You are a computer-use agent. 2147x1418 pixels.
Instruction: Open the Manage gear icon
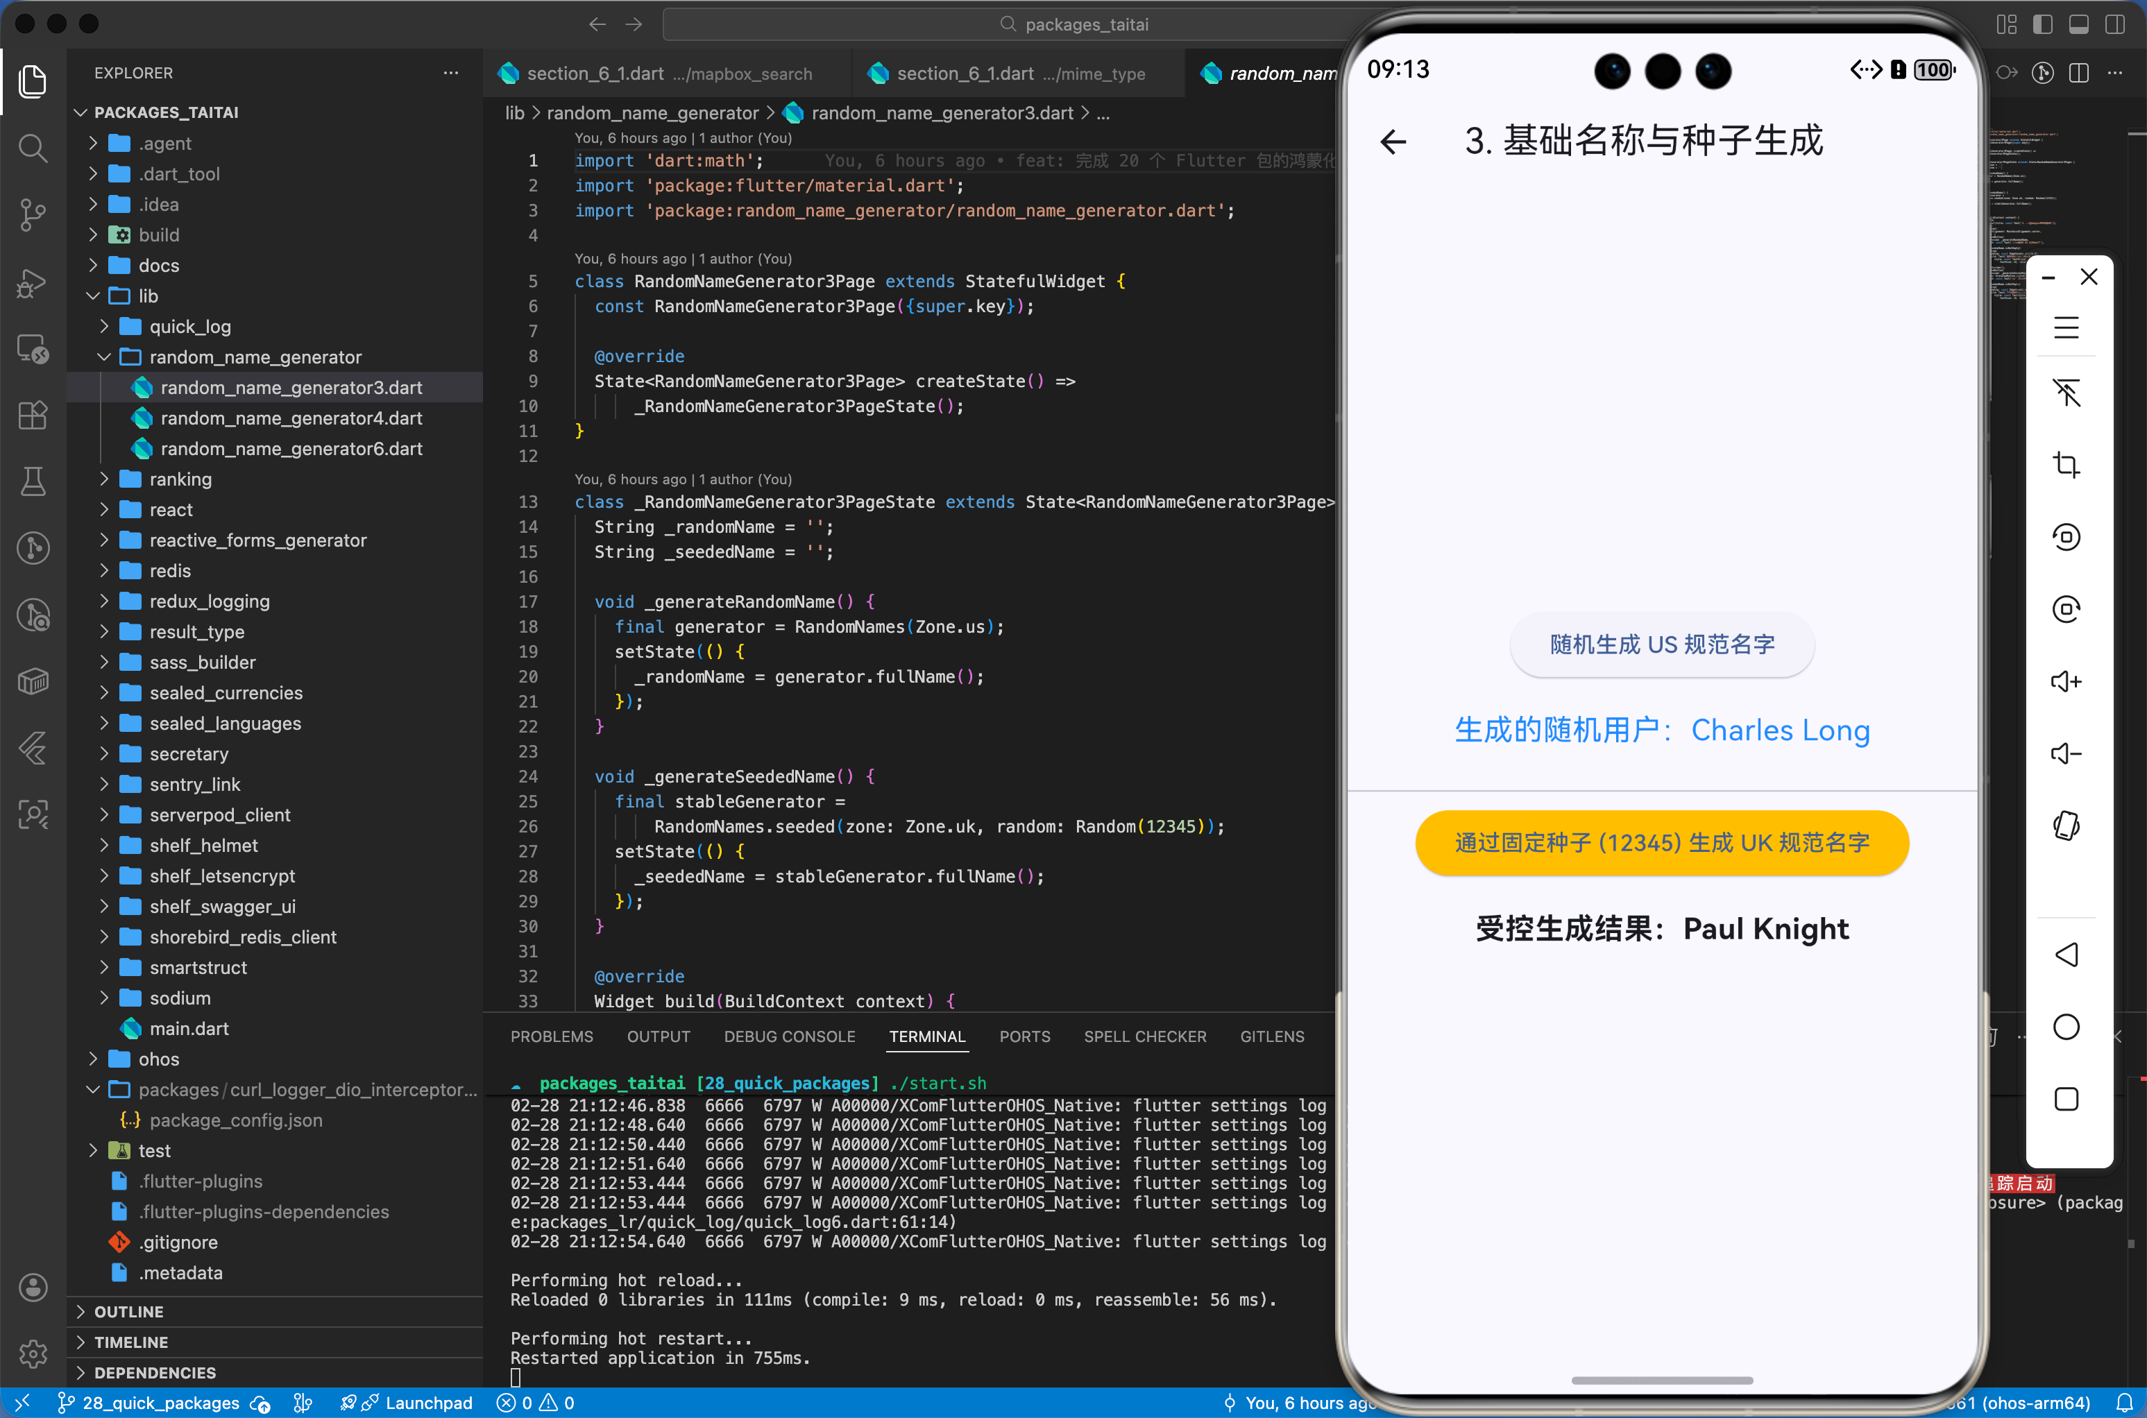(33, 1353)
